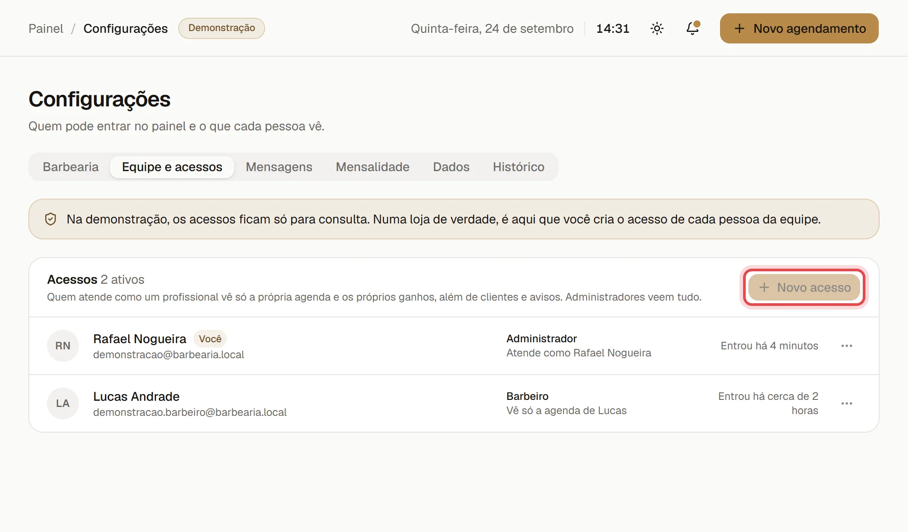Click the LA avatar
Viewport: 908px width, 532px height.
click(63, 403)
